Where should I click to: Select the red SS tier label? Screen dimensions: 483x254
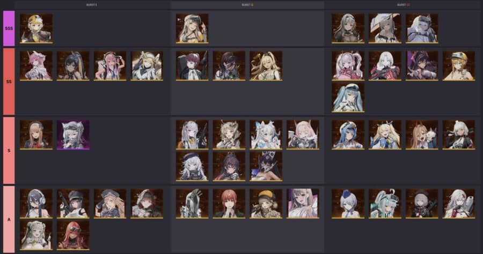click(9, 81)
